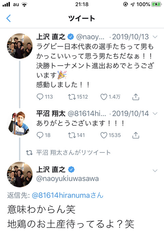Screen dimensions: 164x239
Task: Expand options chevron beside @naoyukiuwasawa
Action: tap(155, 170)
